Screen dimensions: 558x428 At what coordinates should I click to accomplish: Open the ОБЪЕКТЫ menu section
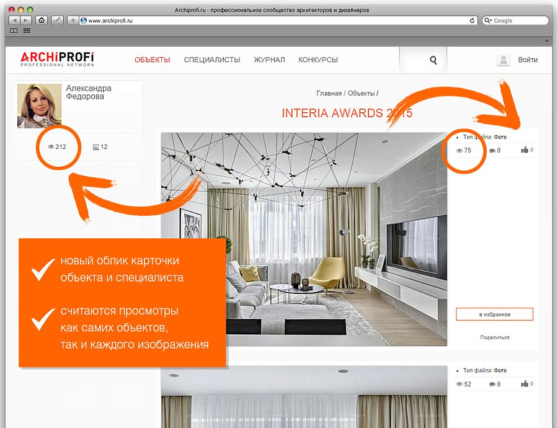[x=153, y=60]
